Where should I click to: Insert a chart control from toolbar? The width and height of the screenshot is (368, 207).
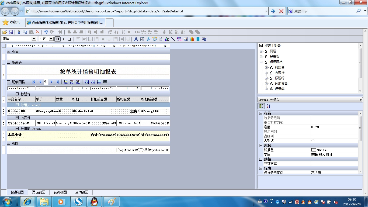tap(192, 39)
